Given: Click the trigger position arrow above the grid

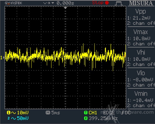Looking at the screenshot, I should (x=65, y=8).
